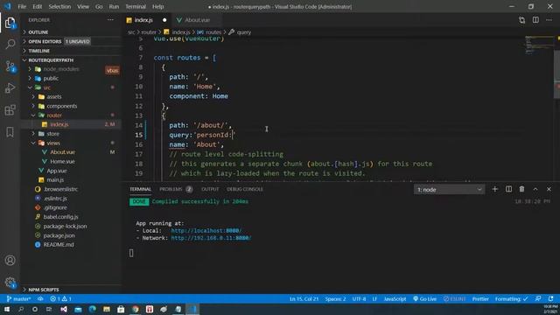Screen dimensions: 560x315
Task: Close the terminal panel
Action: pos(549,189)
